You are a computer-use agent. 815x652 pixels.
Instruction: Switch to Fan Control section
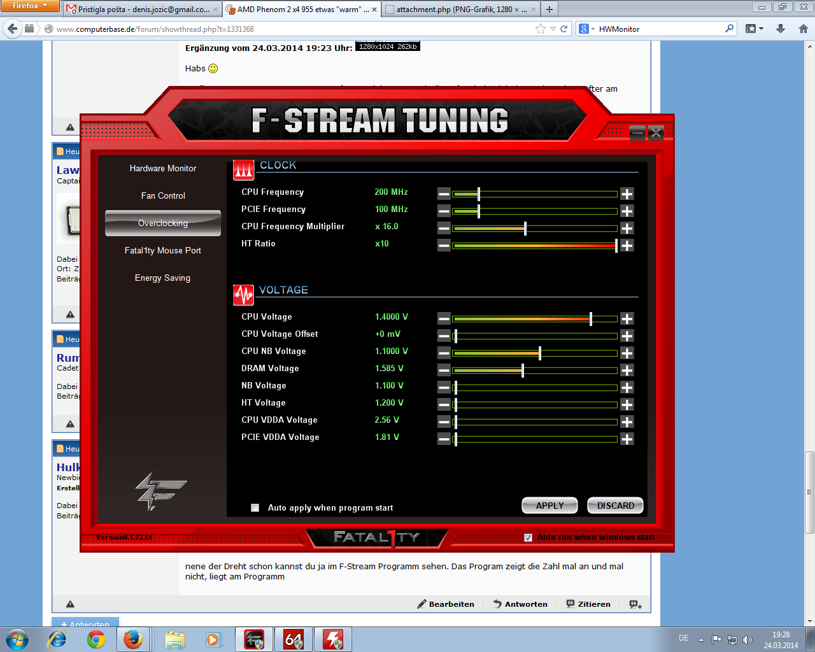click(x=163, y=196)
